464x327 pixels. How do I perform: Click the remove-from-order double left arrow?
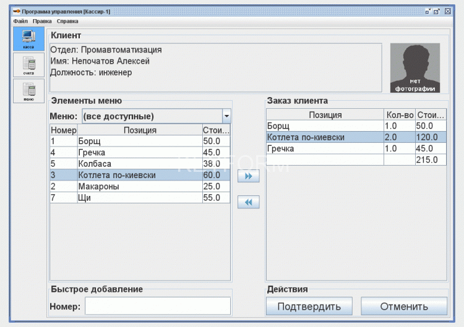pos(248,202)
